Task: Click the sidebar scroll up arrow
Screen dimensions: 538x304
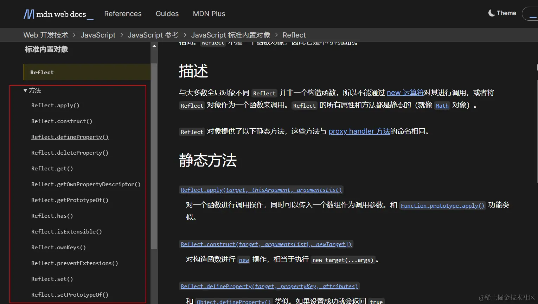Action: pos(154,46)
